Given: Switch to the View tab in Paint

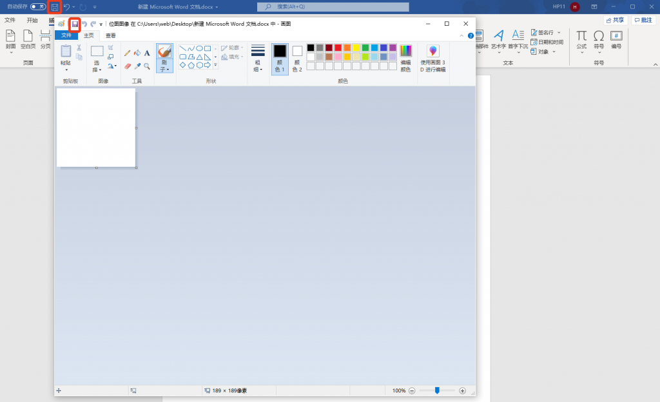Looking at the screenshot, I should tap(111, 35).
